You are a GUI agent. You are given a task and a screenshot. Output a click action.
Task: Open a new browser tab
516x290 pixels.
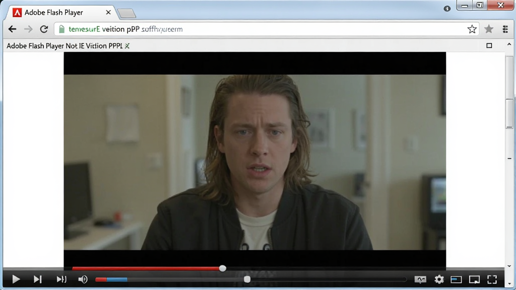coord(126,13)
